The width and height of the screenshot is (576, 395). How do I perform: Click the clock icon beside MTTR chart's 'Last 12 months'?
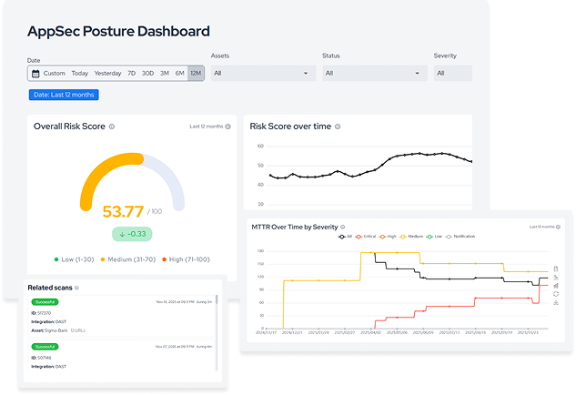558,227
